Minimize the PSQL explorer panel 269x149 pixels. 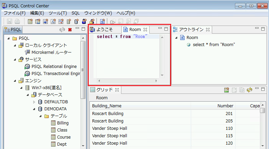click(x=77, y=29)
